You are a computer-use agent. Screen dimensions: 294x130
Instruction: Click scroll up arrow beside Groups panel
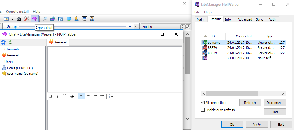137,27
